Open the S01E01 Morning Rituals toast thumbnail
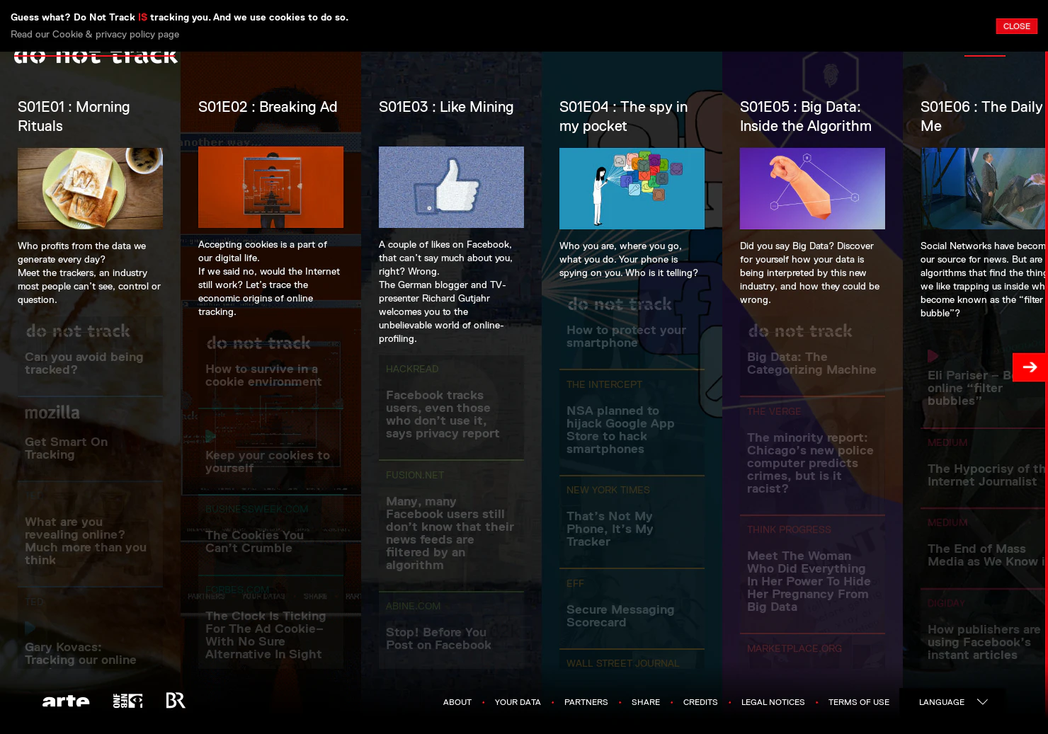The width and height of the screenshot is (1048, 734). point(90,188)
